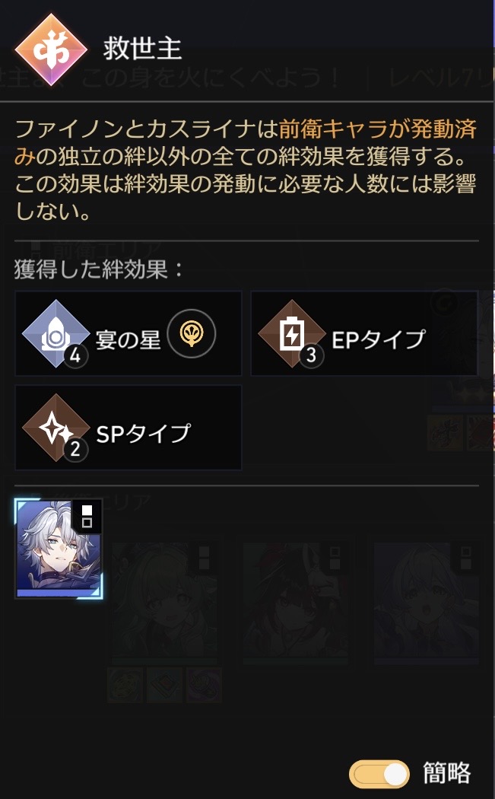This screenshot has height=799, width=495.
Task: Click the golden round badge beside 宴の星
Action: tap(192, 334)
